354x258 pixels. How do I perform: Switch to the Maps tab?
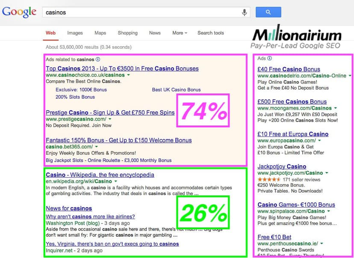100,33
